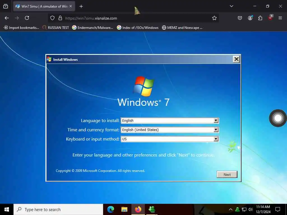Image resolution: width=287 pixels, height=215 pixels.
Task: Open the Extensions puzzle icon
Action: [260, 18]
